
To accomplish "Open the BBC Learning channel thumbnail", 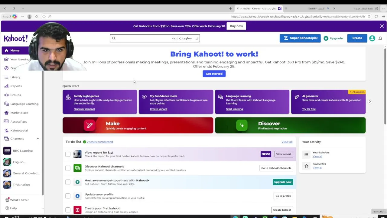I will pyautogui.click(x=7, y=151).
